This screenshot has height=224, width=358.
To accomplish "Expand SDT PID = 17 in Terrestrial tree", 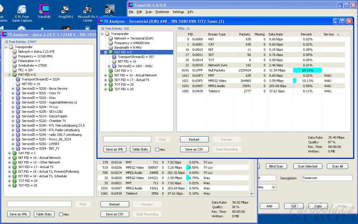I will (106, 80).
